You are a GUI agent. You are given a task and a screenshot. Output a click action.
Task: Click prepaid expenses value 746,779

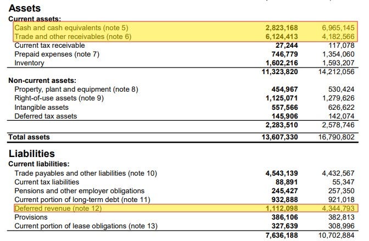click(x=285, y=54)
